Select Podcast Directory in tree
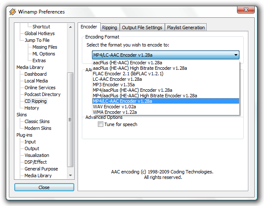Viewport: 264px width, 206px height. [x=43, y=94]
